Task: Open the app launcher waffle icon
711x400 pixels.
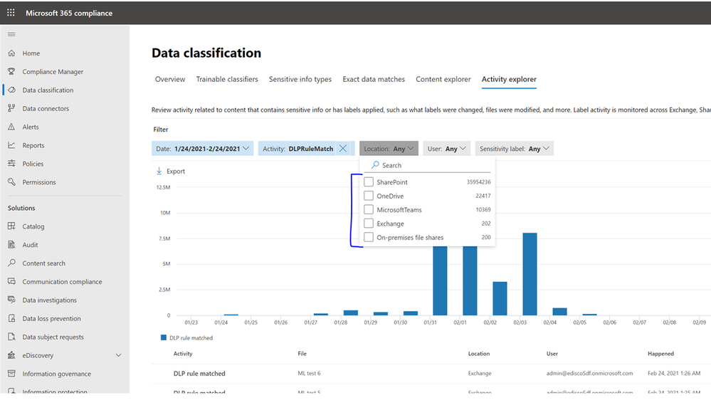Action: [x=11, y=13]
